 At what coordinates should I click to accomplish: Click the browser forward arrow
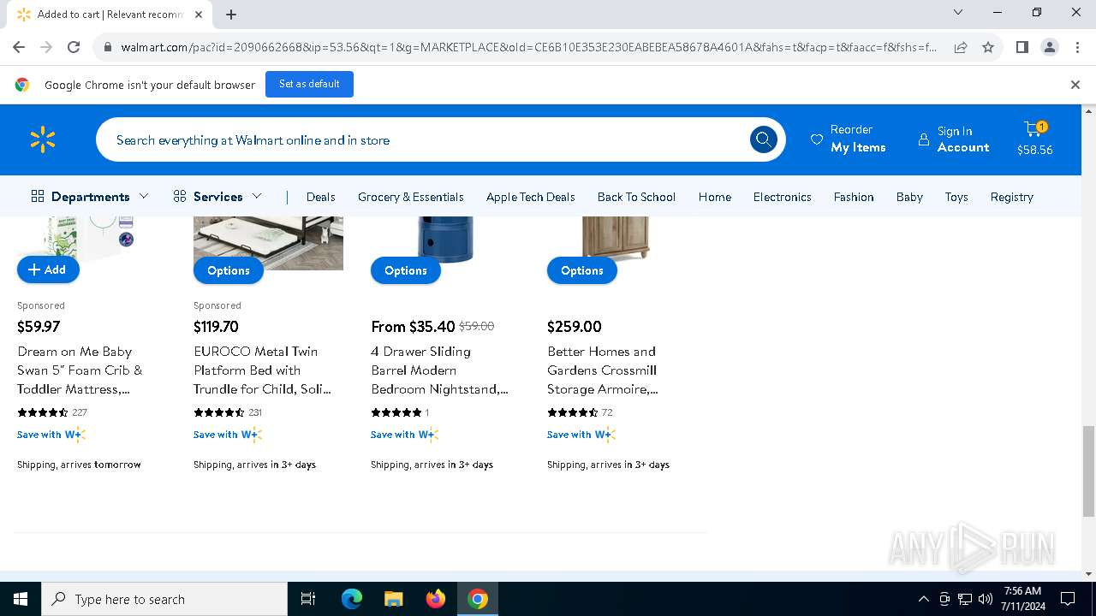(46, 47)
